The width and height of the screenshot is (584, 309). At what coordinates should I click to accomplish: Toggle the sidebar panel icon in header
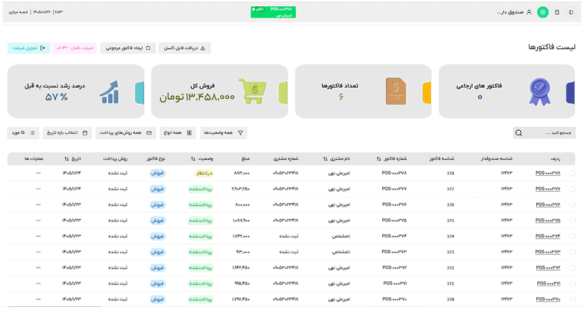[571, 12]
